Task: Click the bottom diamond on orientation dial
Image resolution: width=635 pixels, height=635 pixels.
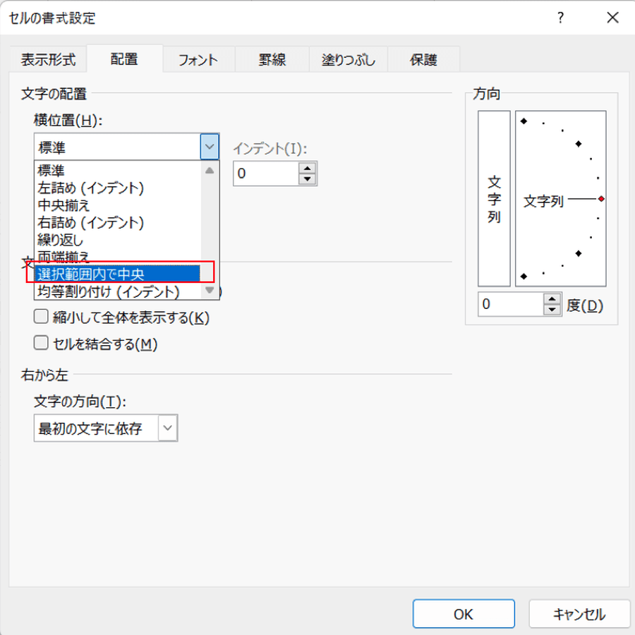Action: (x=524, y=276)
